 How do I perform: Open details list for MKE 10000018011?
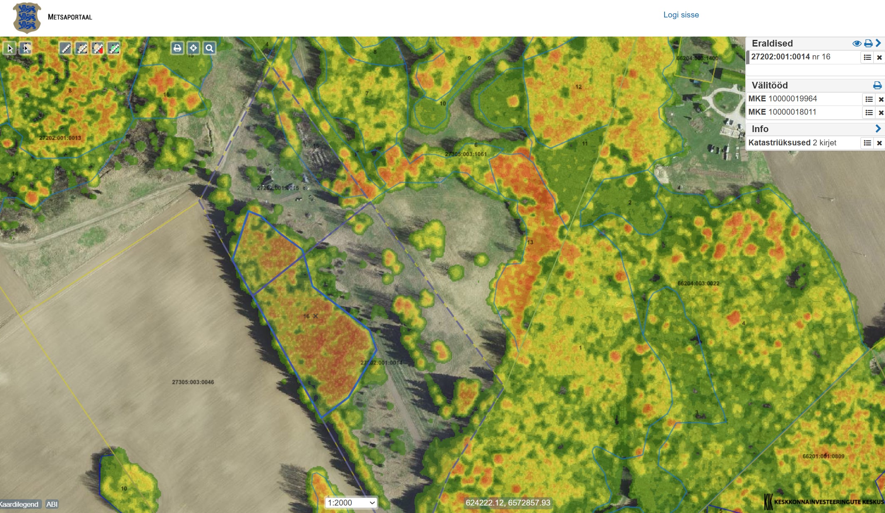click(x=869, y=113)
